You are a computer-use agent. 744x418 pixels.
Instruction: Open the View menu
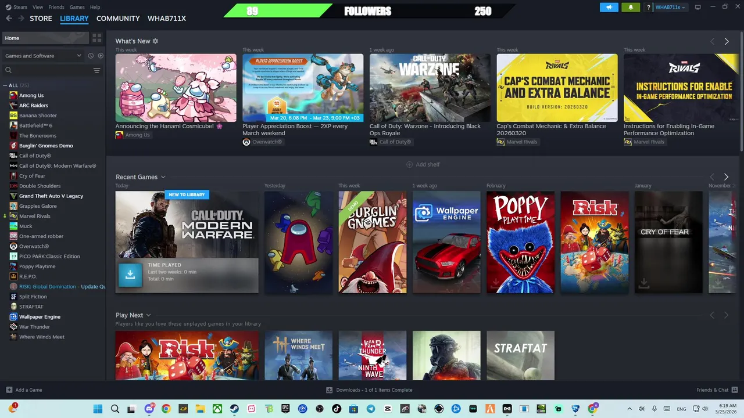[38, 7]
